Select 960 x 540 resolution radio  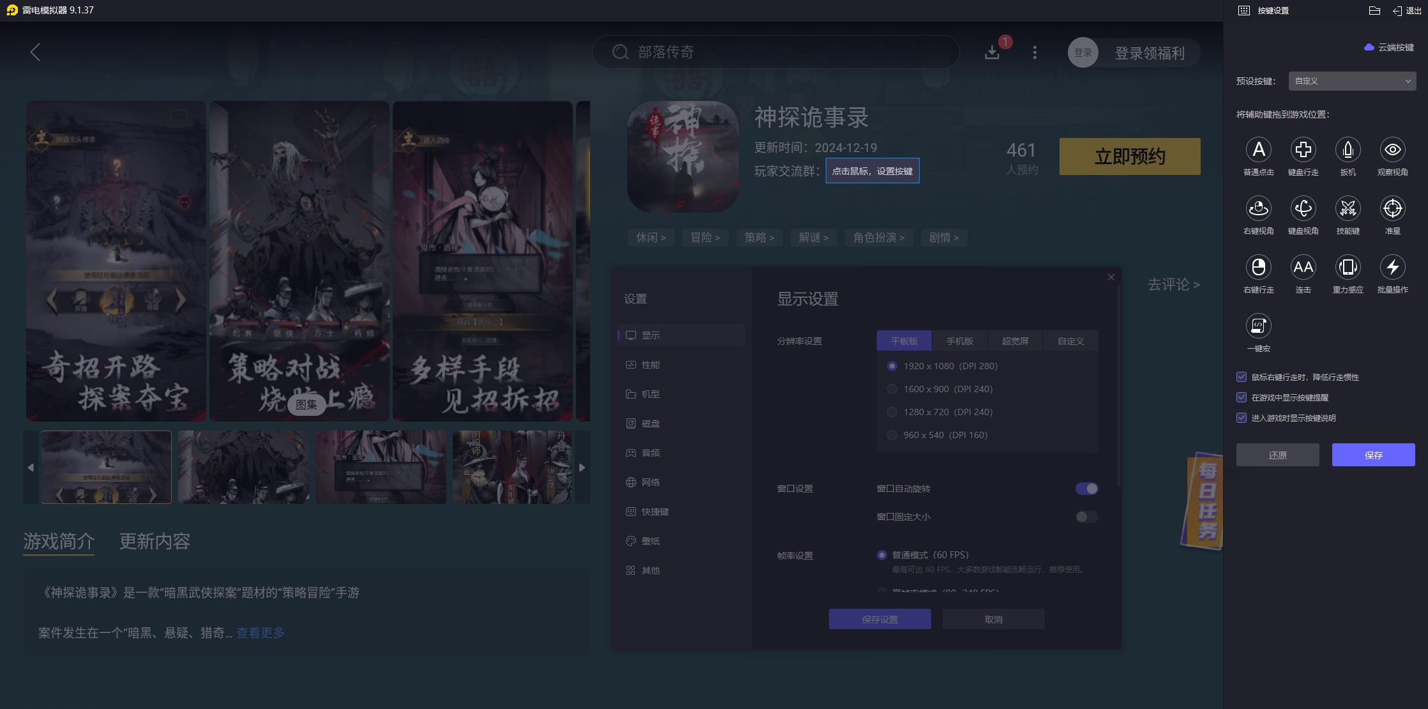point(892,435)
